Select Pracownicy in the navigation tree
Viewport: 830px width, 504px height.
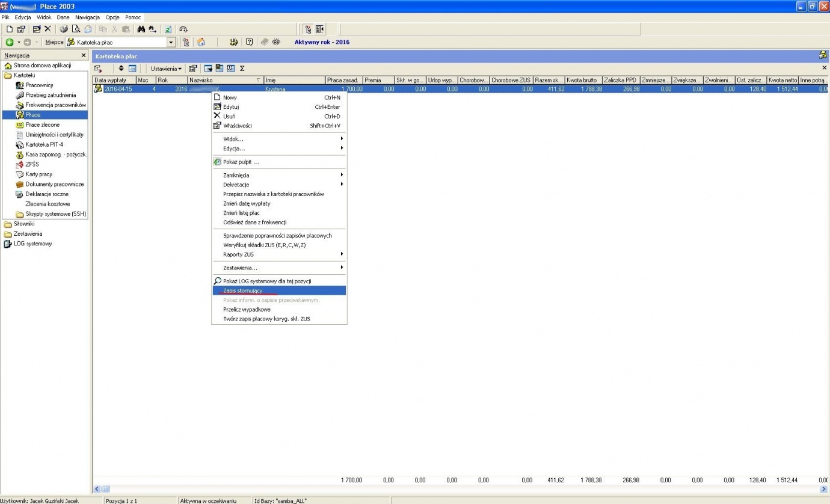39,85
